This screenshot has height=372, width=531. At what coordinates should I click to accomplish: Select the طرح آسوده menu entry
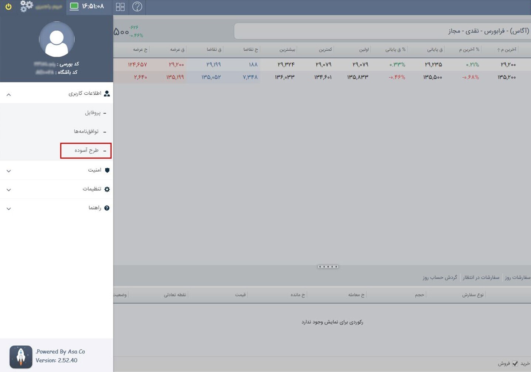[x=86, y=151]
